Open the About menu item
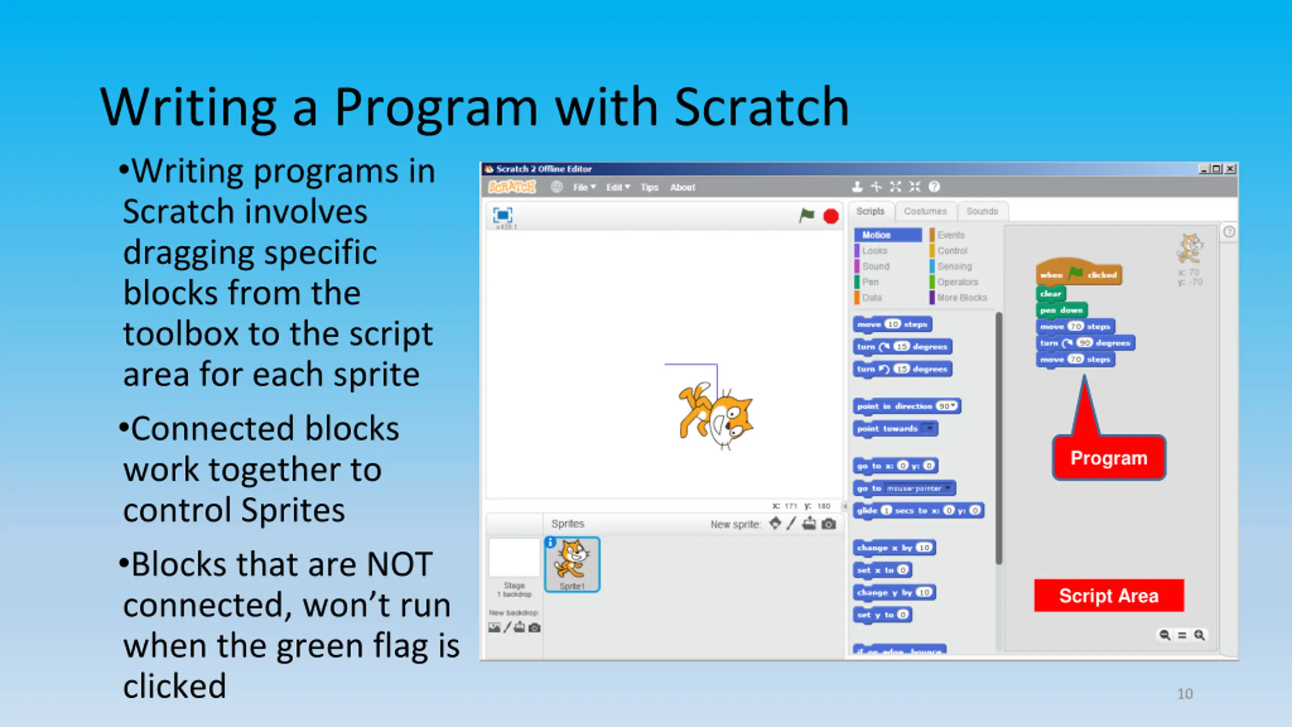This screenshot has height=727, width=1292. tap(682, 187)
